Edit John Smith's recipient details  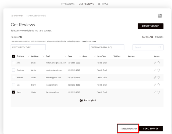155,63
